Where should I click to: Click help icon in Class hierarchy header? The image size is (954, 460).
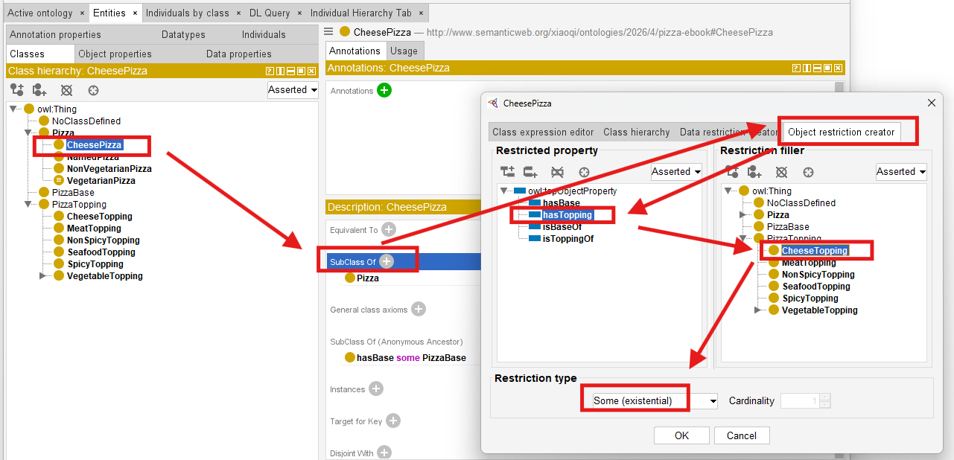[x=270, y=71]
